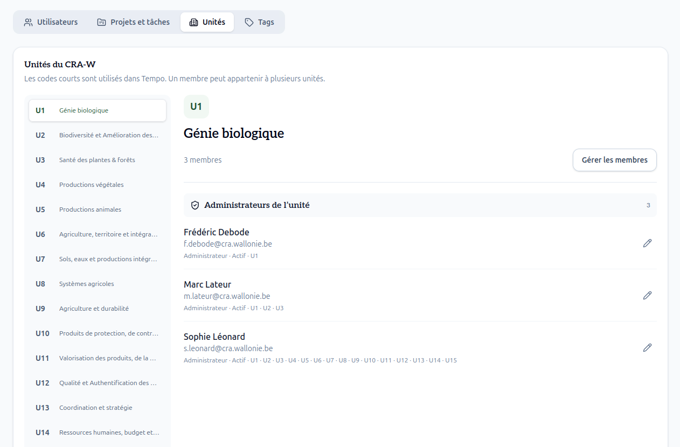
Task: Click the name Frédéric Debode
Action: pyautogui.click(x=217, y=232)
